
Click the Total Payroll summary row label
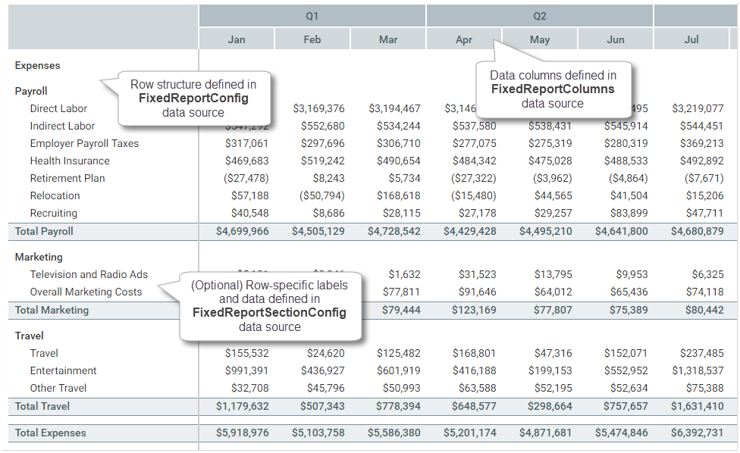(x=44, y=231)
